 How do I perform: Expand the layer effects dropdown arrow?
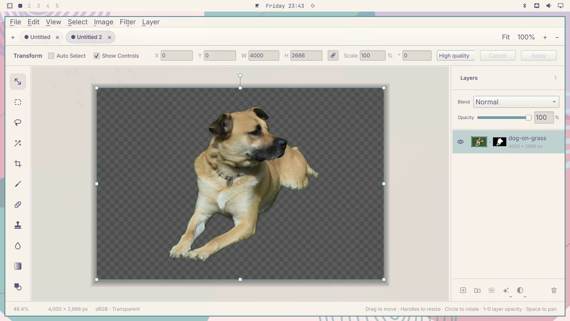[x=511, y=297]
